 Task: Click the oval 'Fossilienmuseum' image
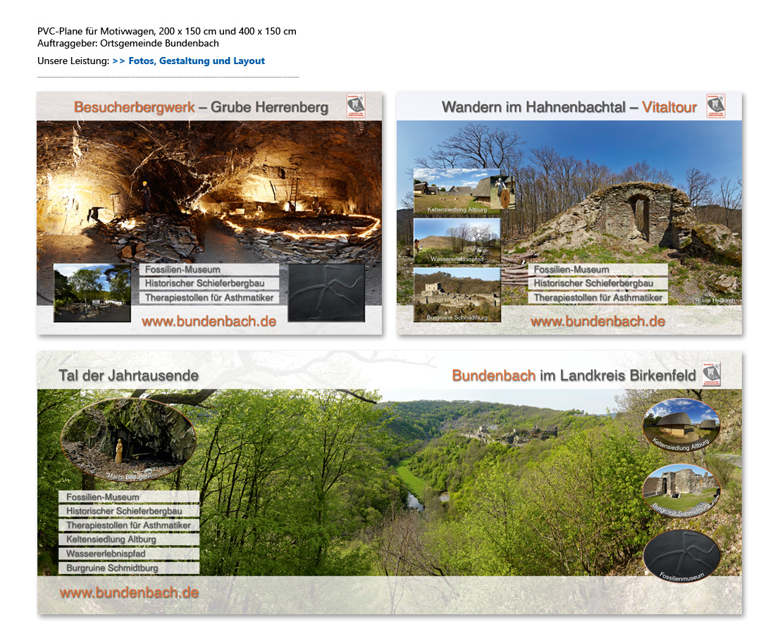[681, 556]
